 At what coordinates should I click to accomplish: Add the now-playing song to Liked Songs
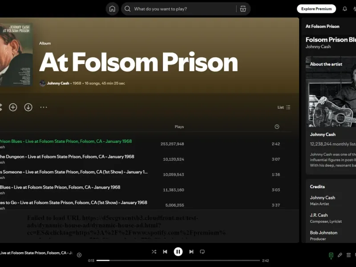79,255
